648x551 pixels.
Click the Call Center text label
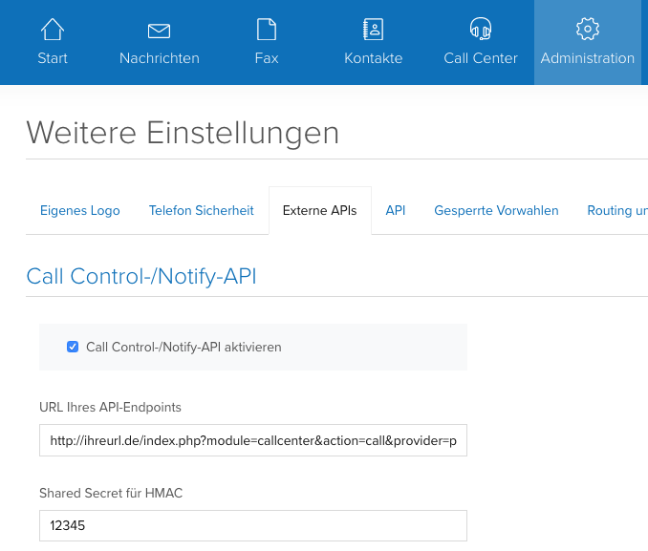point(480,58)
